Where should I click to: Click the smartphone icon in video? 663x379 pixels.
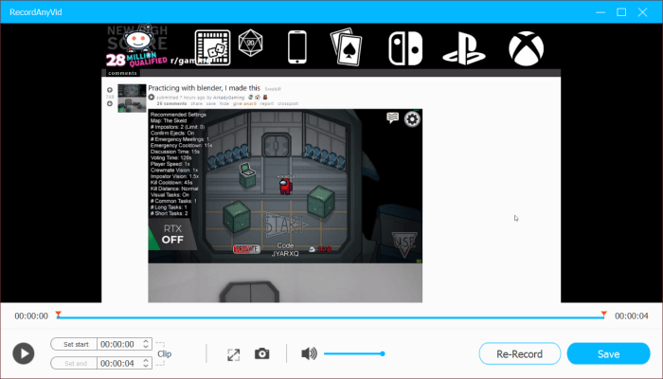pos(297,47)
